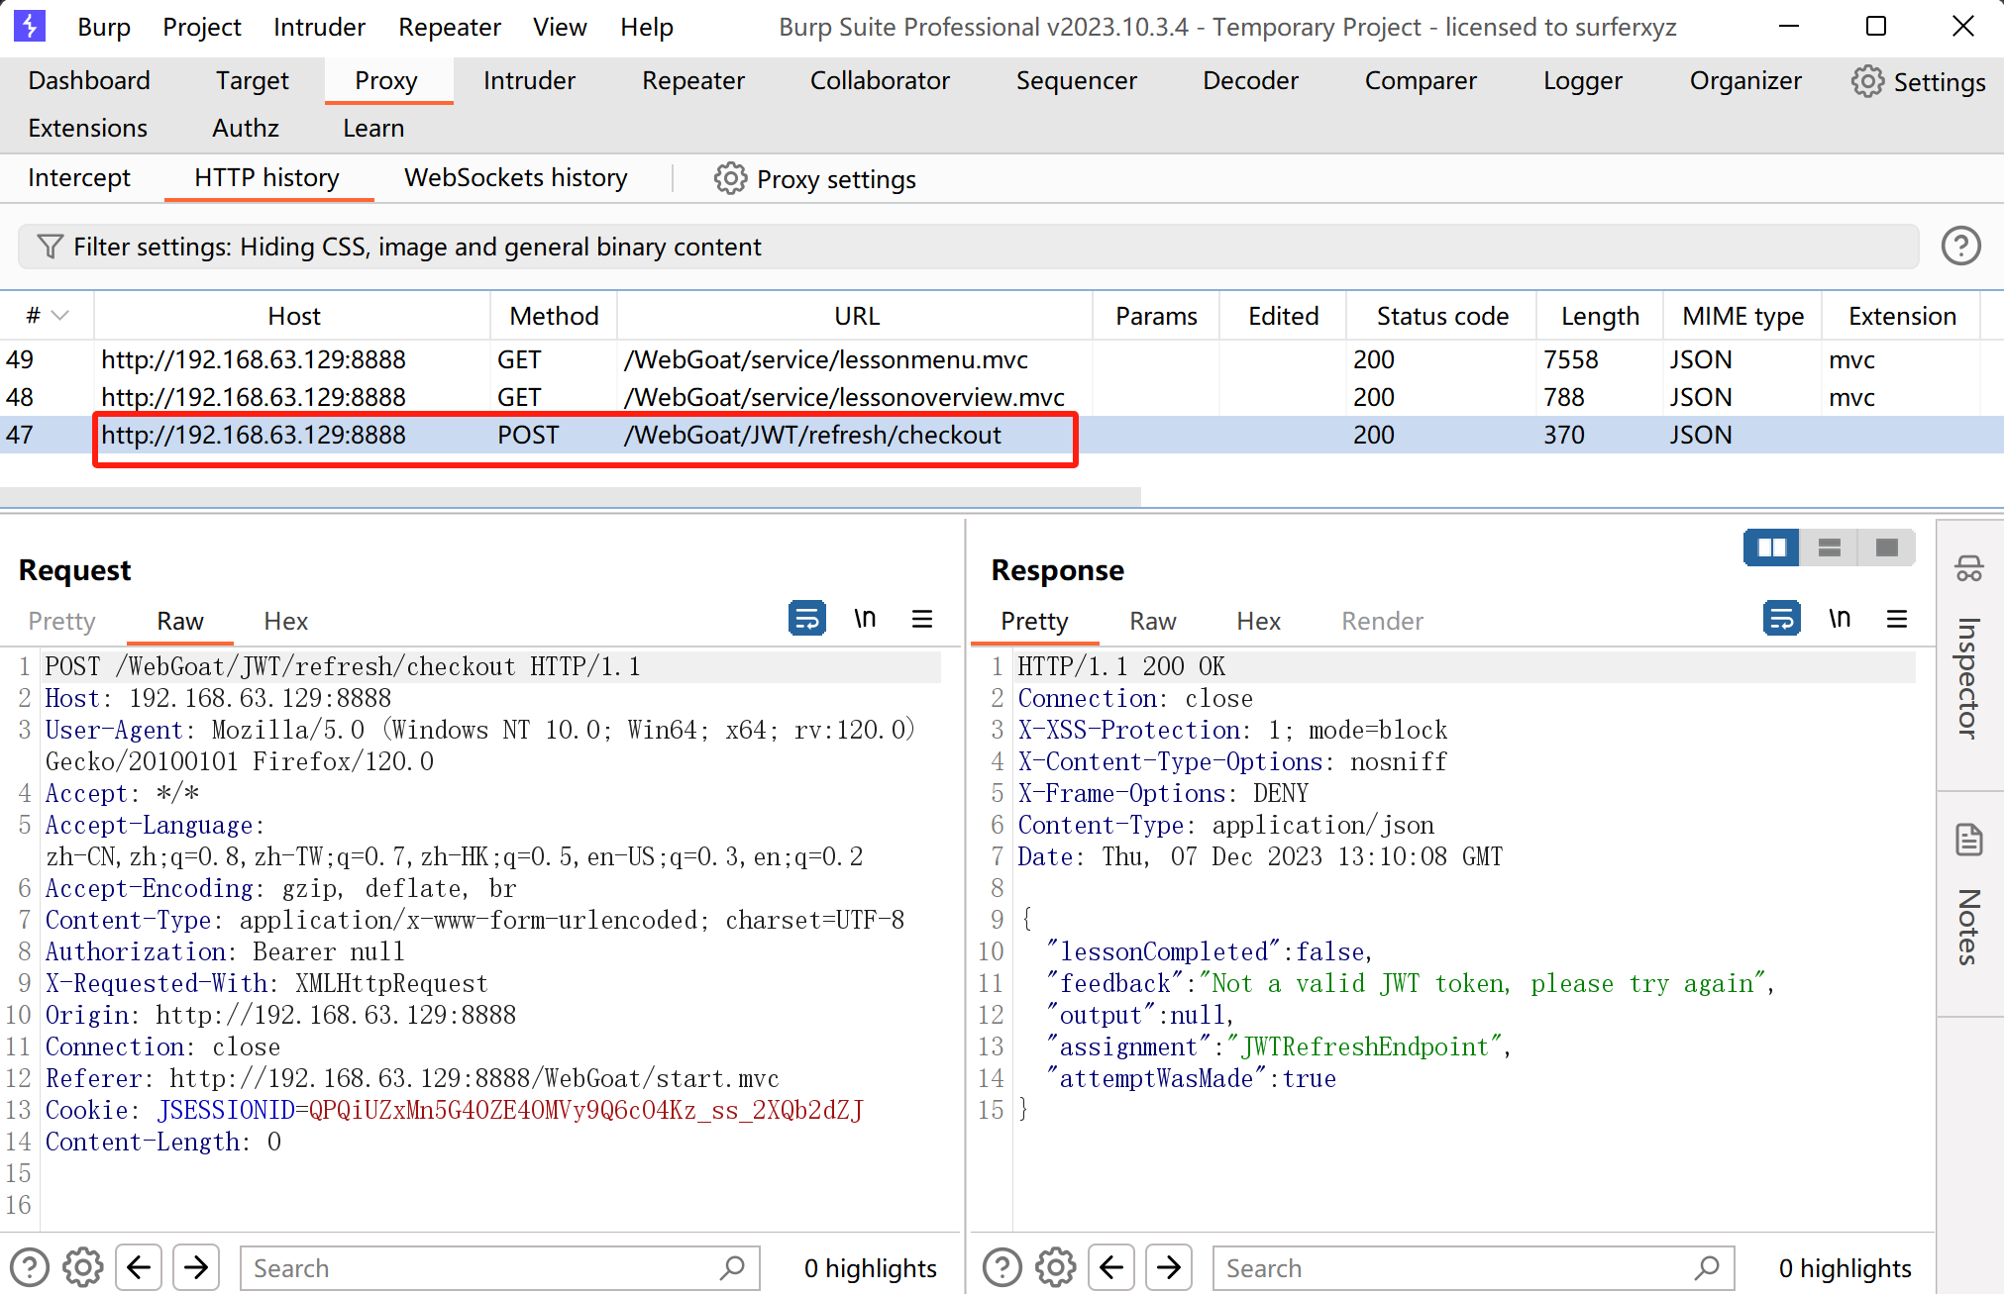Open Learn menu in top toolbar
Screen dimensions: 2004x1294
tap(372, 127)
